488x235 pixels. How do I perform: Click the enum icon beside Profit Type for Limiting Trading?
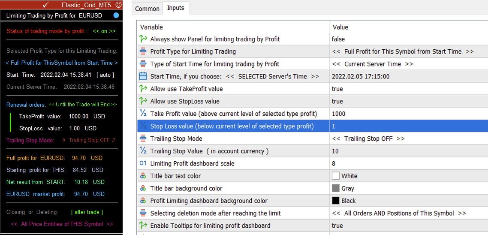143,51
